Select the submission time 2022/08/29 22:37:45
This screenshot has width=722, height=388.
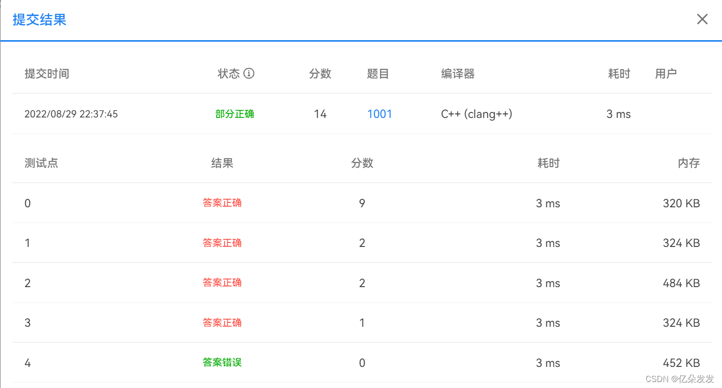point(71,114)
